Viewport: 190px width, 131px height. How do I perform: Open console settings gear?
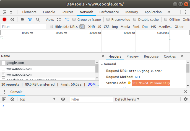coord(186,99)
